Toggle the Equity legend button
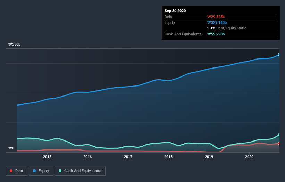 coord(41,171)
